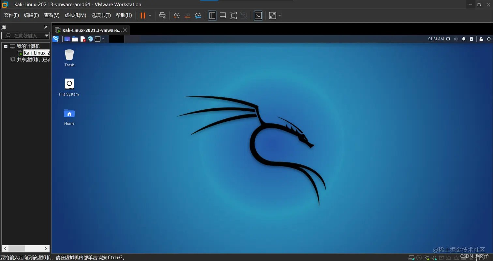Open the 虚拟机(M) menu
This screenshot has height=261, width=493.
tap(75, 15)
